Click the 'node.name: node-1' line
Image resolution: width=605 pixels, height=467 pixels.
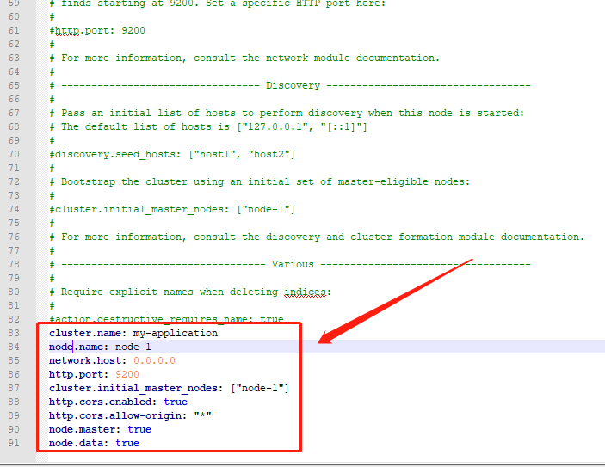100,347
